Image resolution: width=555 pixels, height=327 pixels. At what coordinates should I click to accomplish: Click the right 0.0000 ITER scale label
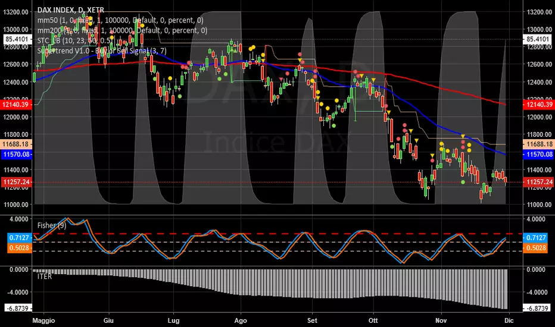pos(536,270)
